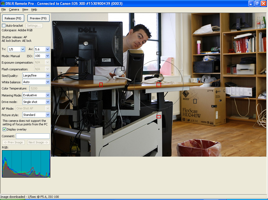Enable the Auto-bracket checkbox
This screenshot has width=268, height=200.
[x=4, y=26]
